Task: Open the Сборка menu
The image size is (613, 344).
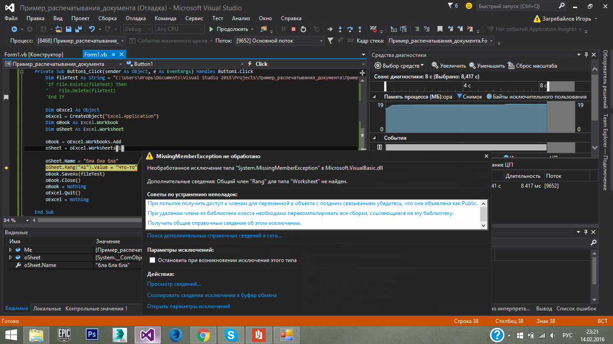Action: click(108, 18)
